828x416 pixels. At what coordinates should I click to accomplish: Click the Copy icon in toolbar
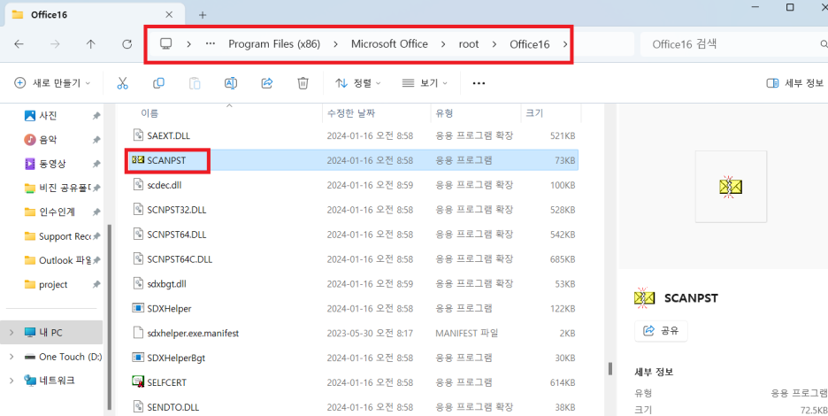click(158, 83)
